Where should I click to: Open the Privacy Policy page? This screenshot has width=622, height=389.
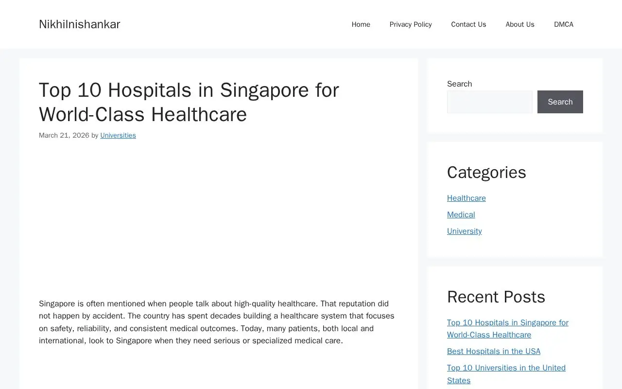point(411,24)
